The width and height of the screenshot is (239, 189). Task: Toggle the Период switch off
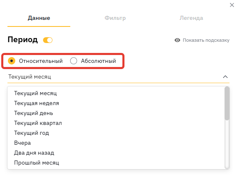(x=48, y=40)
